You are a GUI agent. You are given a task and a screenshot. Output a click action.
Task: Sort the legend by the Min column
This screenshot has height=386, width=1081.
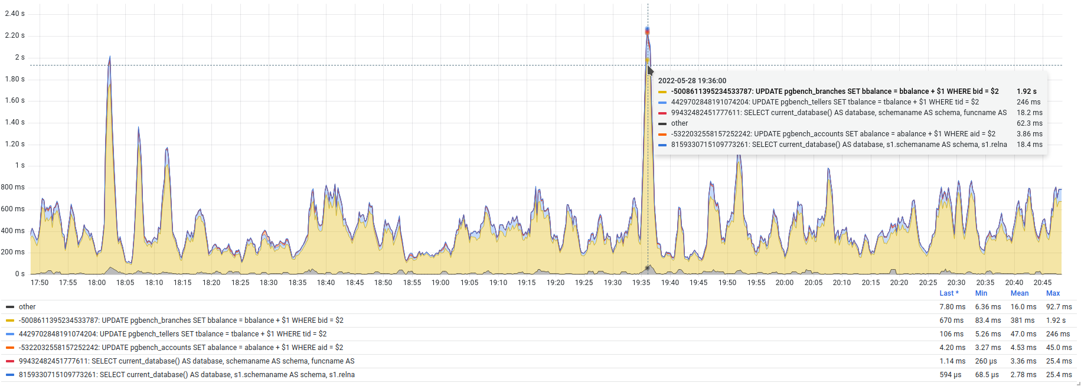981,293
